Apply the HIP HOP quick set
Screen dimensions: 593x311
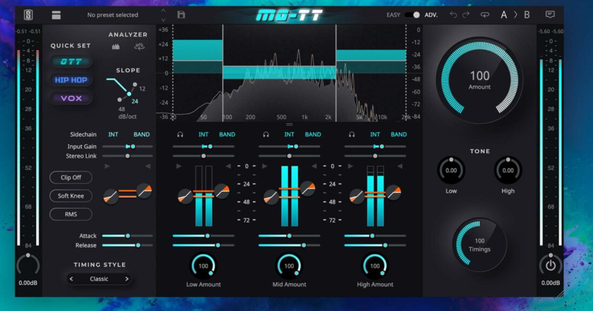point(71,80)
